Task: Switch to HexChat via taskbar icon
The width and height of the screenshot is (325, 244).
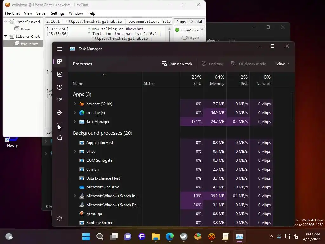Action: click(212, 236)
